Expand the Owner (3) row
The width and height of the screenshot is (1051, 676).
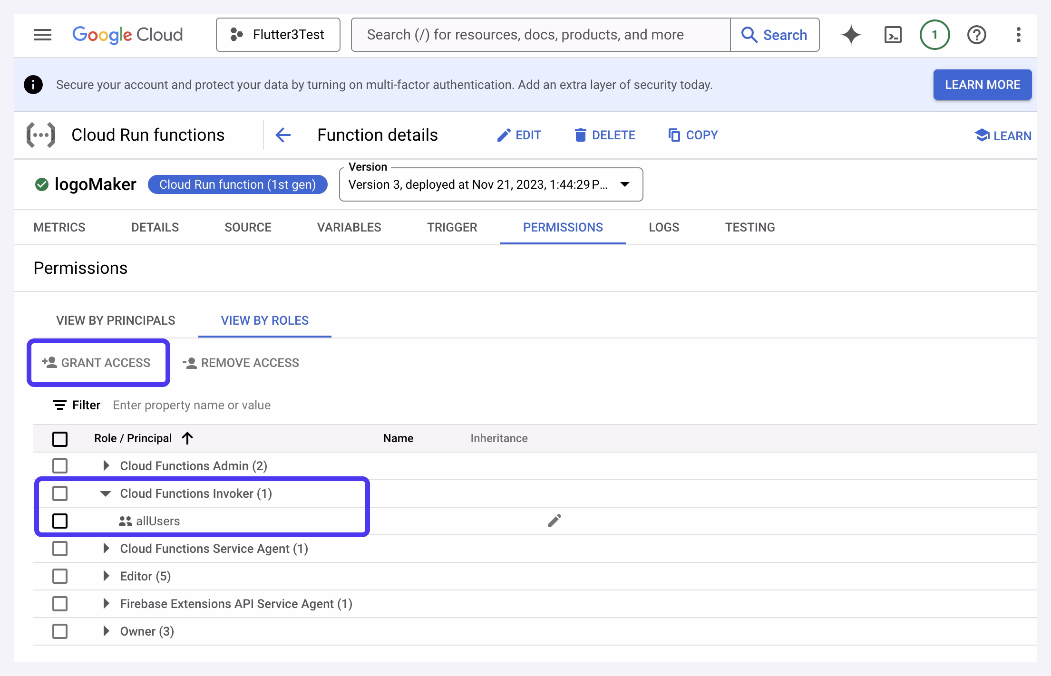coord(106,631)
